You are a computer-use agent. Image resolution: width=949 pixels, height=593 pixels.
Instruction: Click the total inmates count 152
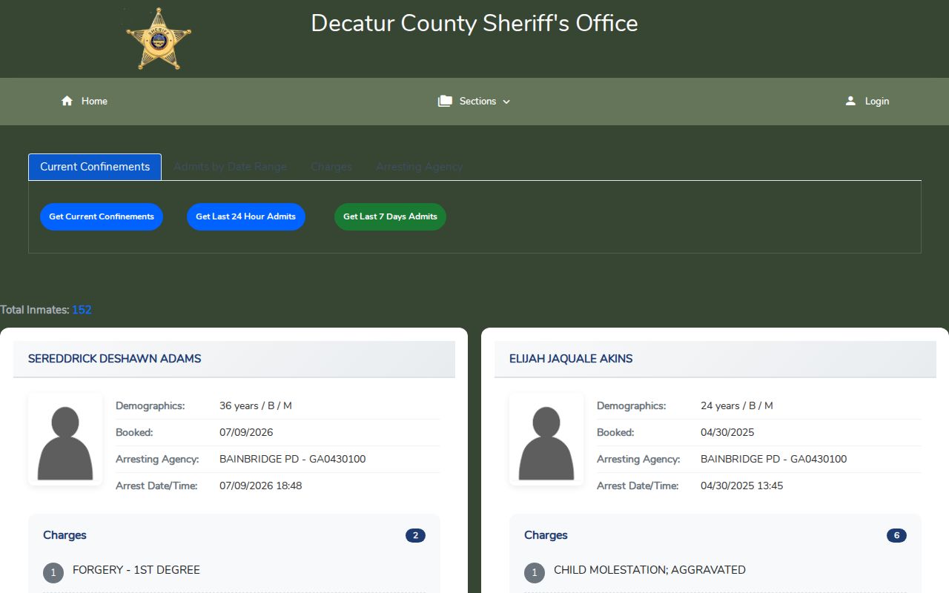tap(82, 310)
